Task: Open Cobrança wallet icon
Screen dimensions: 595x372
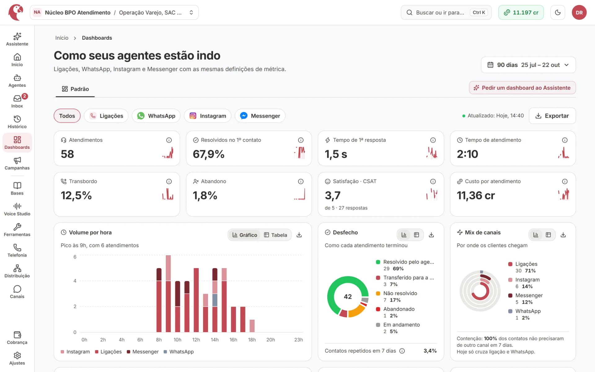Action: pos(17,338)
